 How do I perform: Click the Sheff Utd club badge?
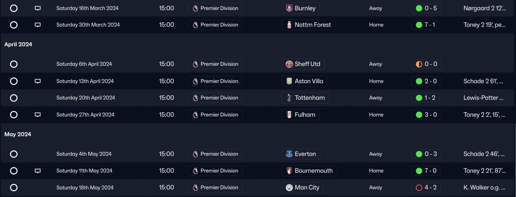coord(289,64)
